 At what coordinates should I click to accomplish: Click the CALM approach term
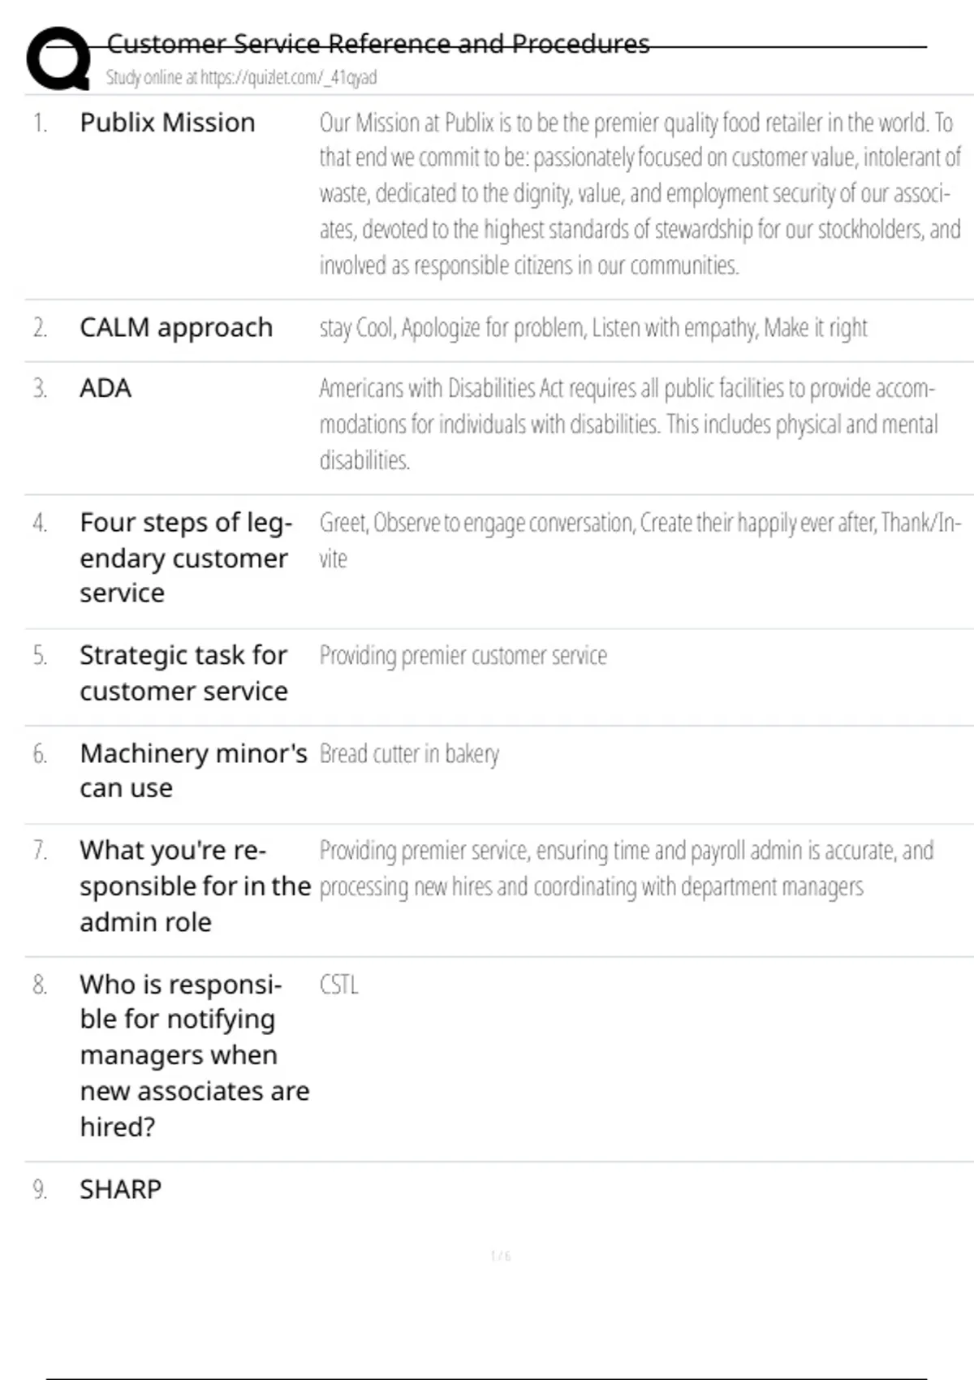(176, 327)
